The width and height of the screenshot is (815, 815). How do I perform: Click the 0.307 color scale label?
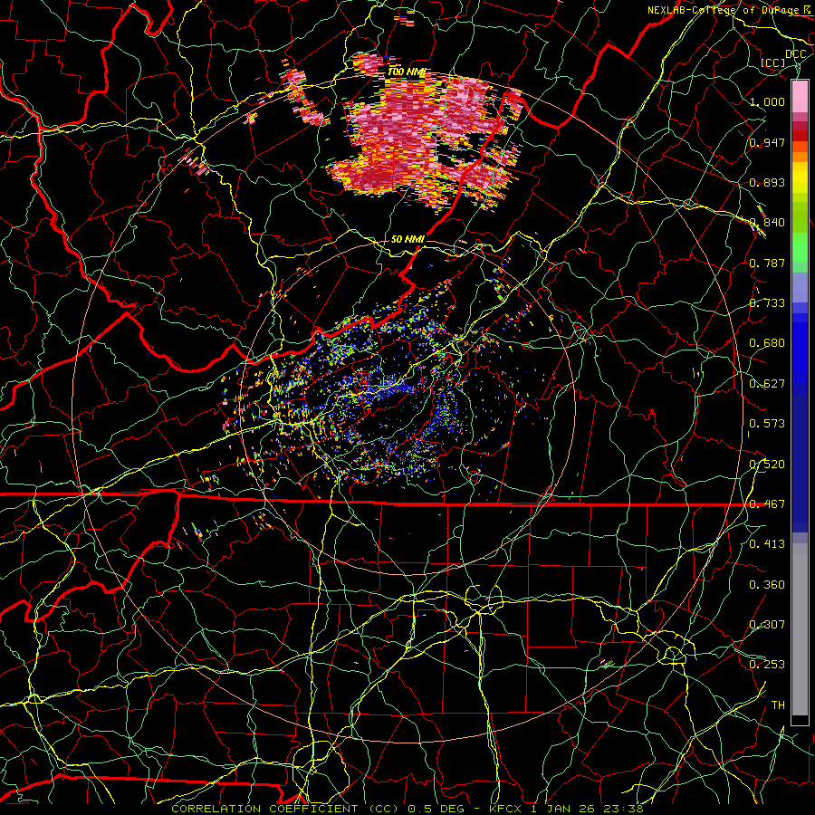tap(767, 625)
